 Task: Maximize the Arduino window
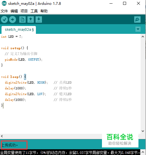(125, 4)
